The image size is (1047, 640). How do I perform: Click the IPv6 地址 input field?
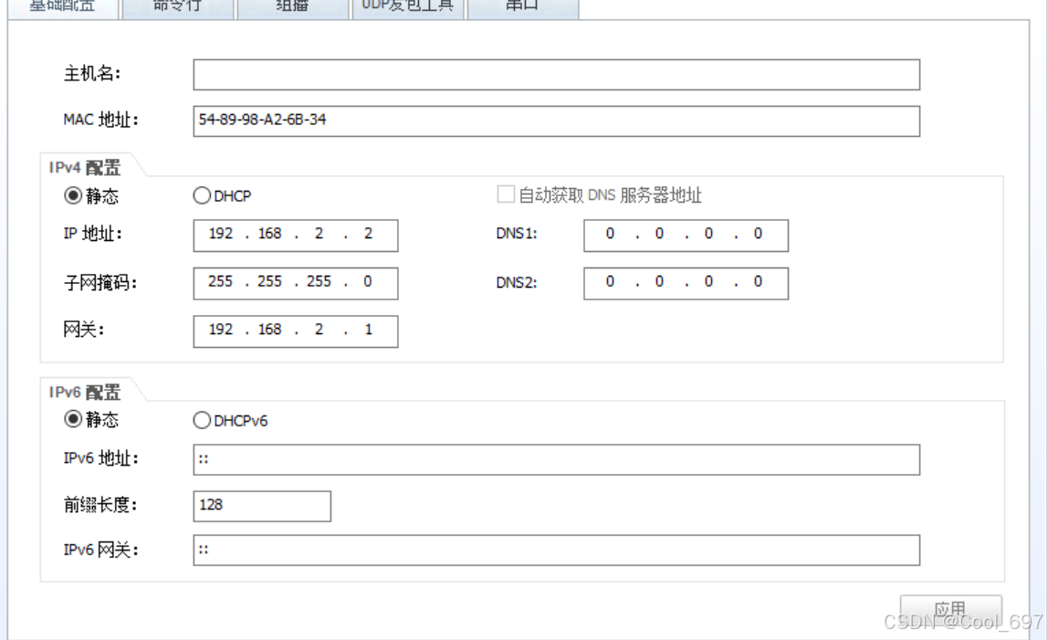pos(556,459)
